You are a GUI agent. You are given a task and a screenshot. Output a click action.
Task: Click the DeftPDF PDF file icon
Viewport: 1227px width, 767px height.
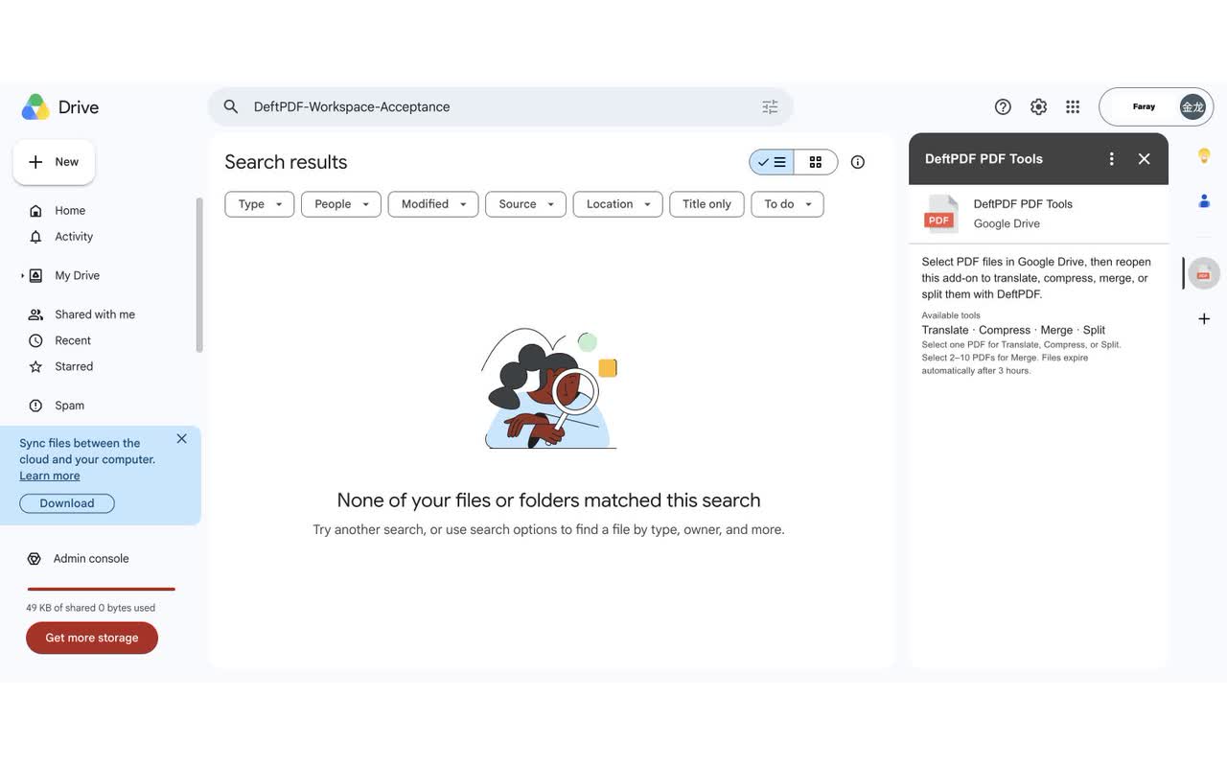coord(940,214)
